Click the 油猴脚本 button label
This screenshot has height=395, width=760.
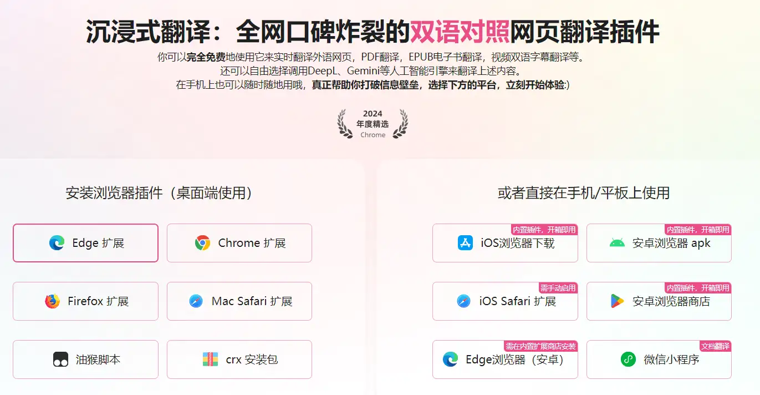[x=98, y=359]
